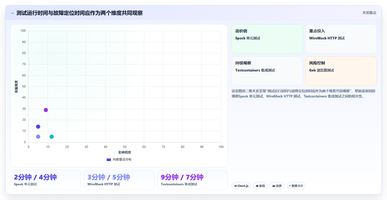Click the Testcontainers 集成测试 label under 9分钟 / 7分钟
This screenshot has width=387, height=200.
179,184
